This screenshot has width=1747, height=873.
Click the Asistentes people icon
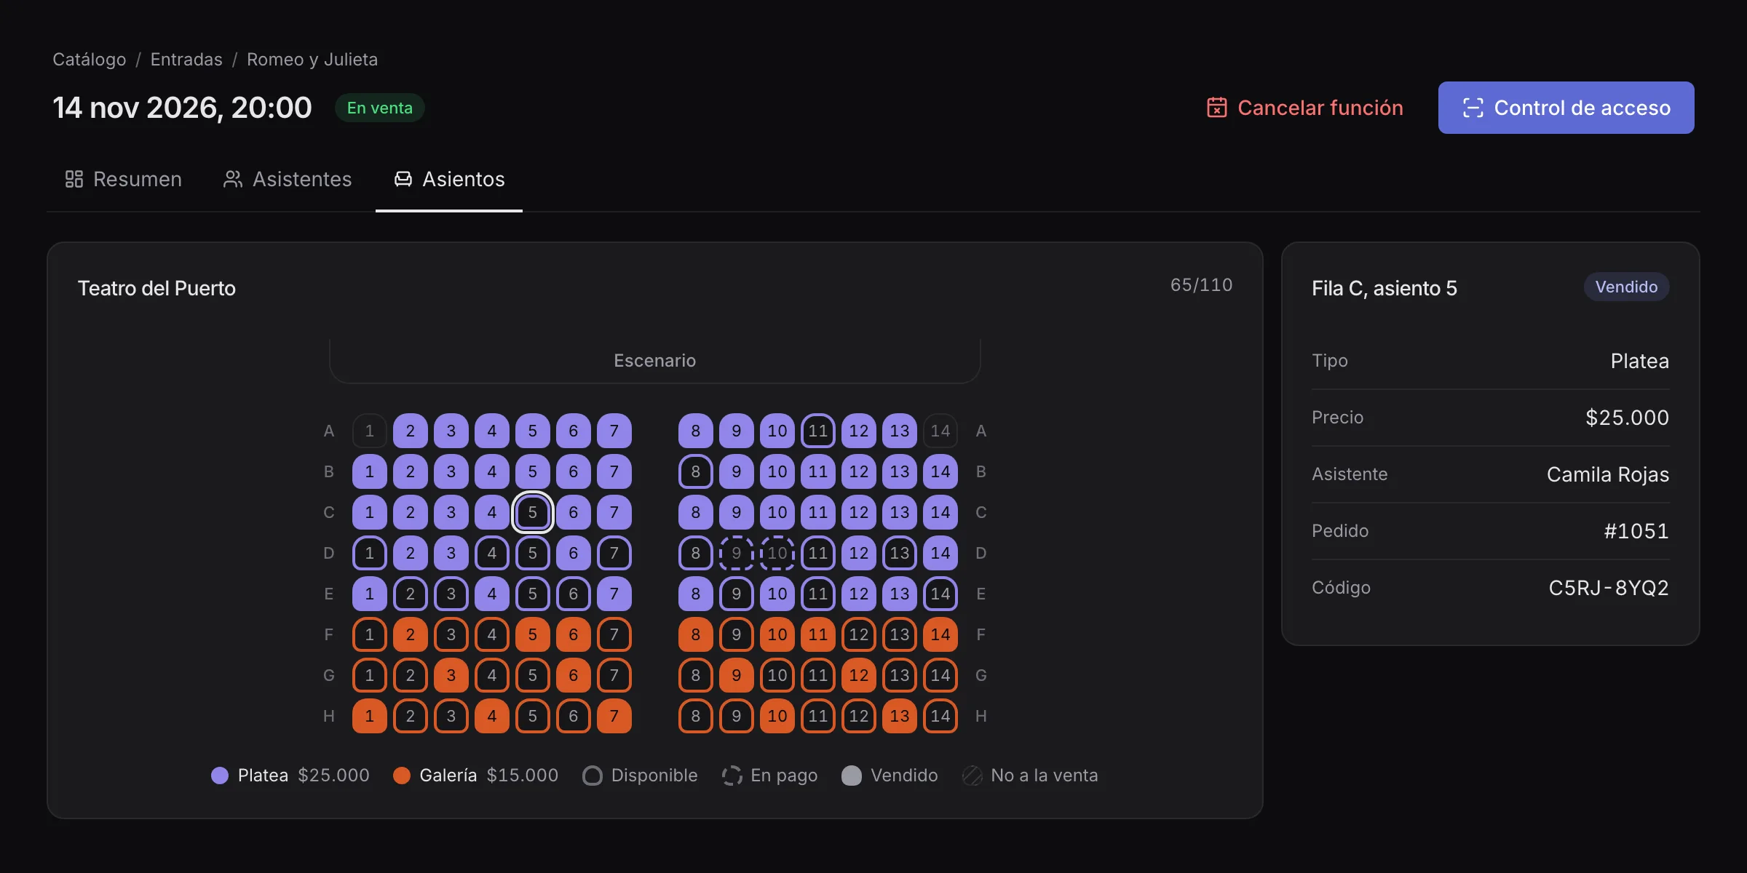pyautogui.click(x=233, y=179)
